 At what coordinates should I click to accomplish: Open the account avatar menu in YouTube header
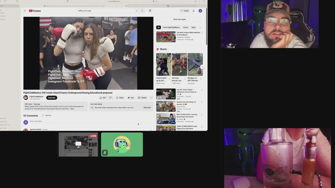200,11
